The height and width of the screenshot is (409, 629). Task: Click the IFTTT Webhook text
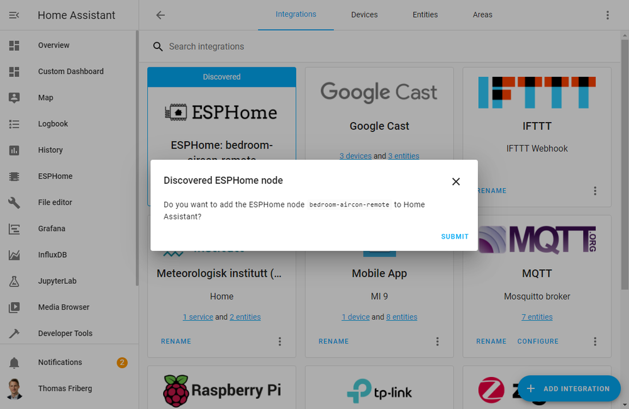tap(537, 149)
